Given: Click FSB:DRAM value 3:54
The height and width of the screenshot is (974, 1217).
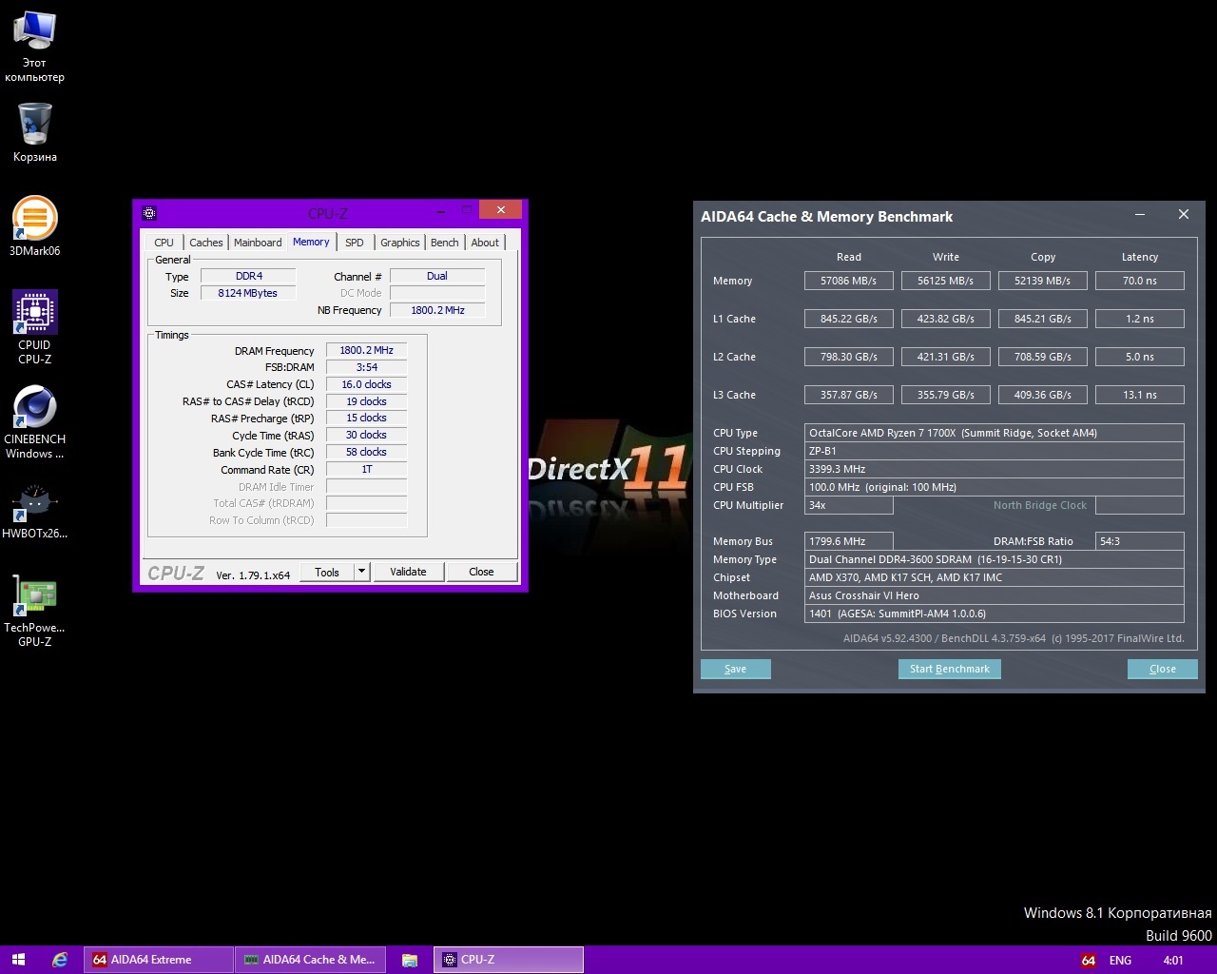Looking at the screenshot, I should point(366,367).
